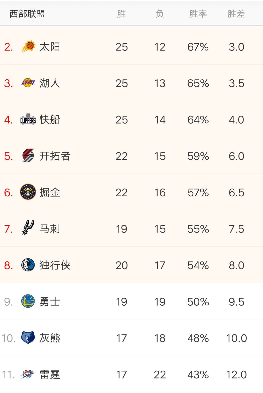263x393 pixels.
Task: Click the Thunder OKC logo
Action: pos(28,374)
